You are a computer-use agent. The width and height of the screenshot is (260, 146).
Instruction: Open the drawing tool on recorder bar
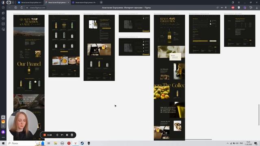point(57,135)
